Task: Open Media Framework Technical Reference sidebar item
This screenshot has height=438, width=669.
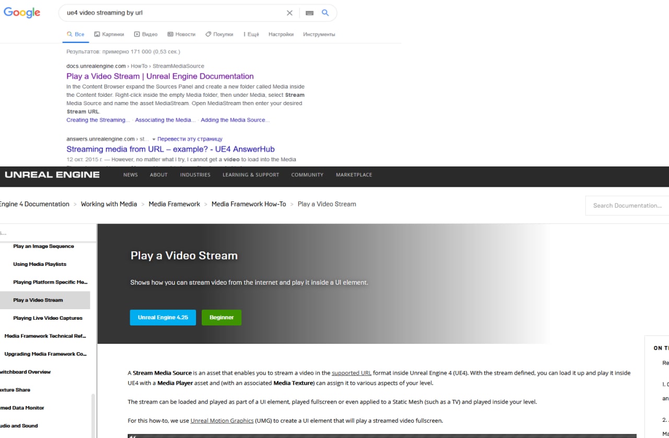Action: (45, 336)
